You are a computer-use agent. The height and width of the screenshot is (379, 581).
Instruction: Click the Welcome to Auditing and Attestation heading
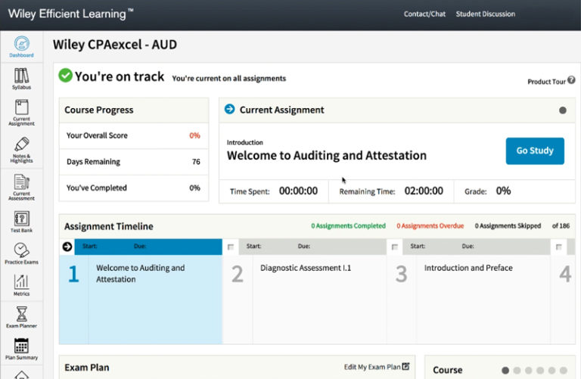click(x=327, y=155)
